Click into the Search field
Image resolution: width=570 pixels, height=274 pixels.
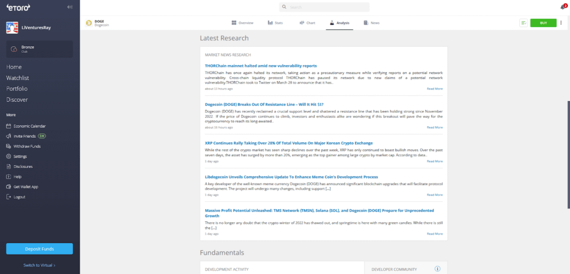(325, 7)
